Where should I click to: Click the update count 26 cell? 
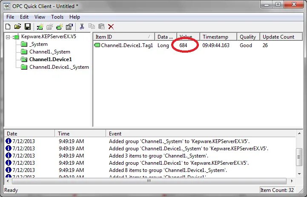265,45
